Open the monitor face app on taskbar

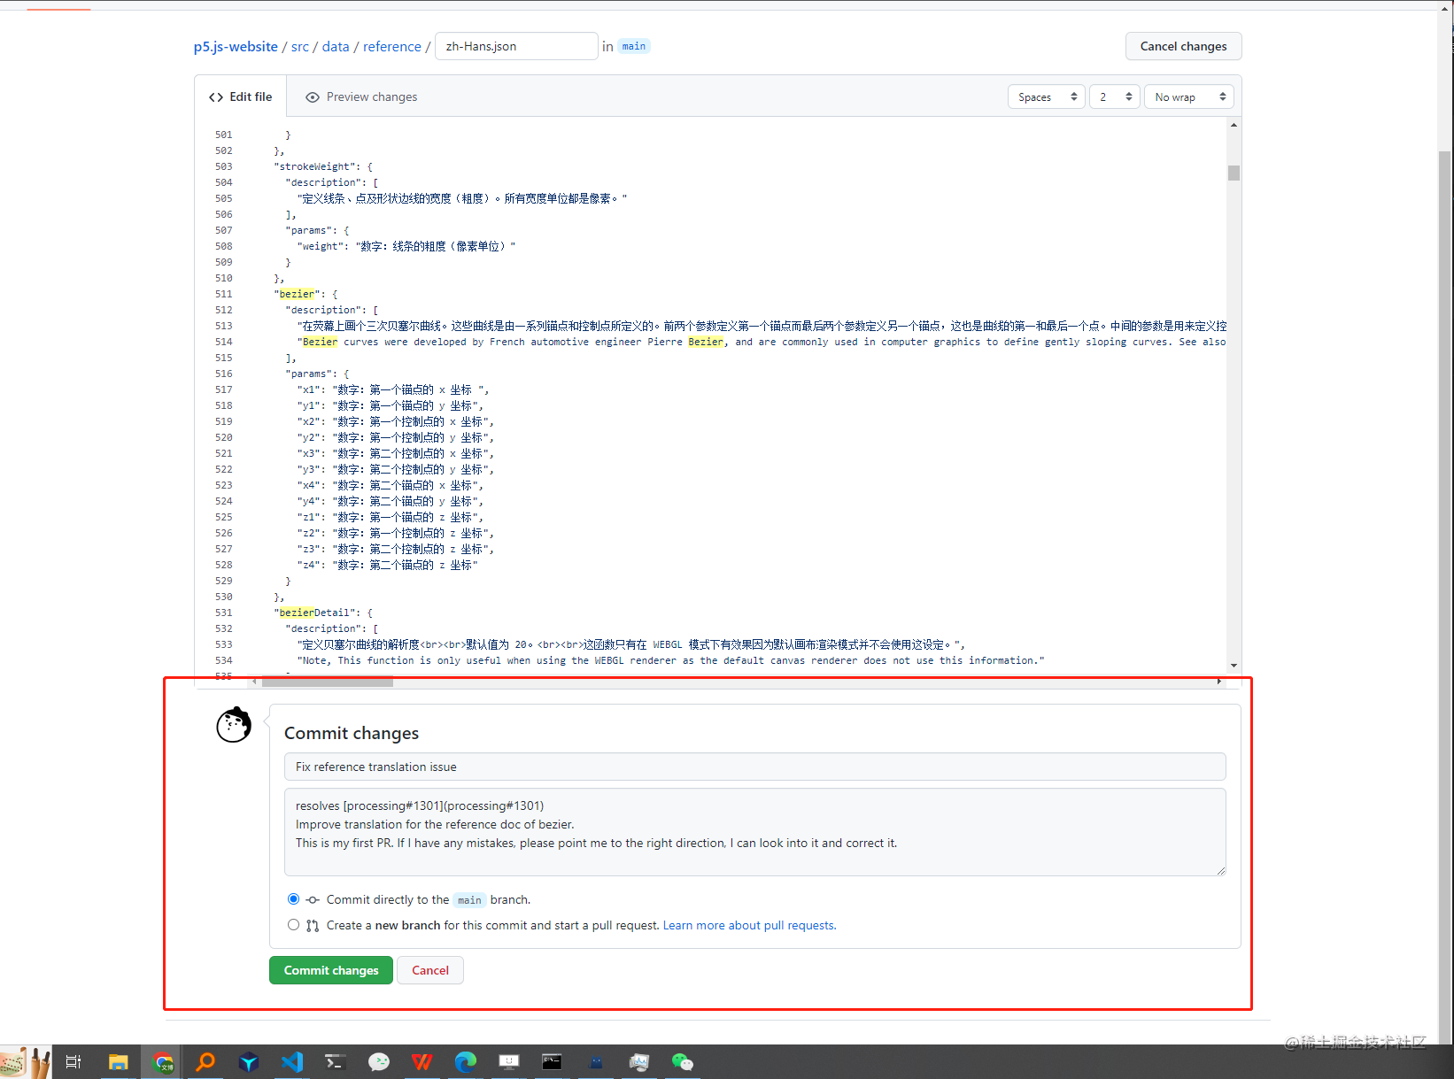click(x=508, y=1061)
